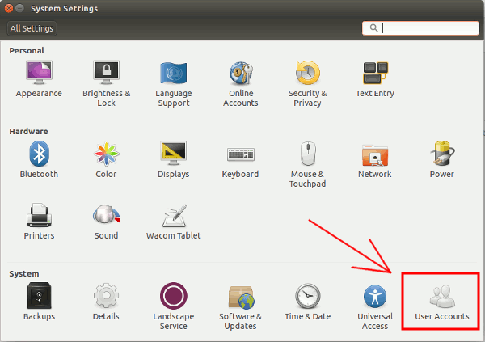Open Bluetooth settings

tap(39, 159)
